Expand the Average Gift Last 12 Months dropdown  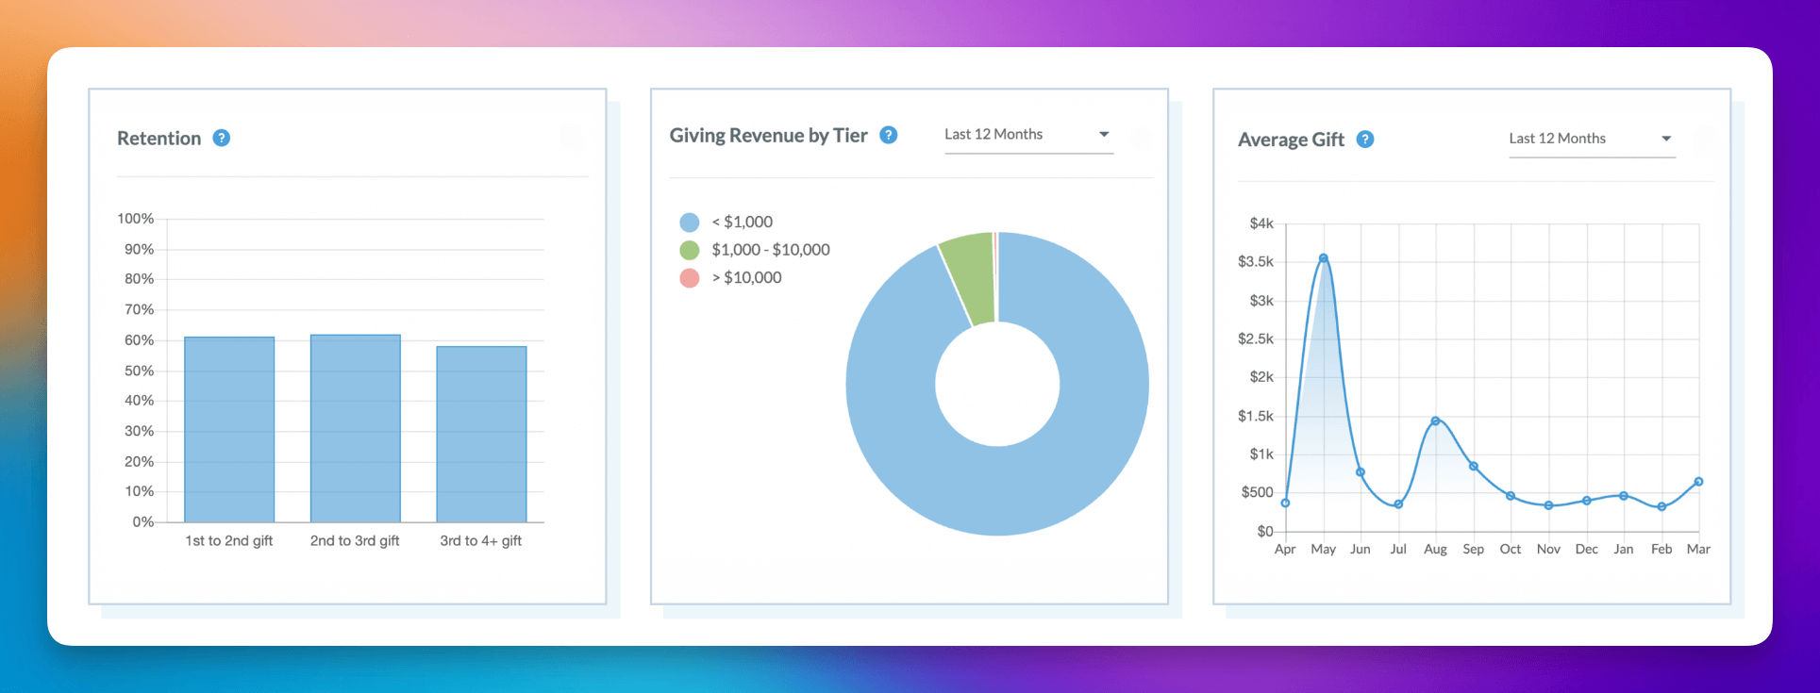tap(1591, 139)
